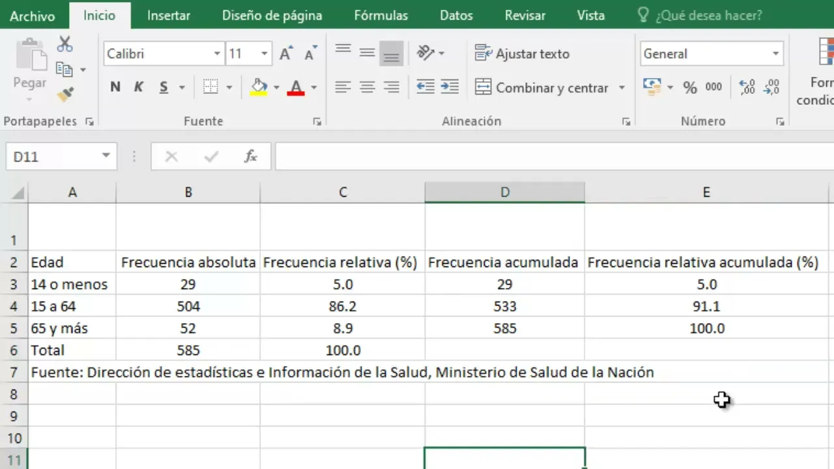Click the decrease decimals icon
834x469 pixels.
click(771, 87)
